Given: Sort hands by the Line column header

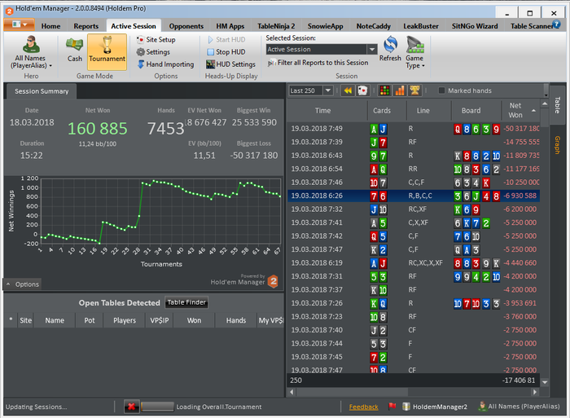Looking at the screenshot, I should [423, 111].
